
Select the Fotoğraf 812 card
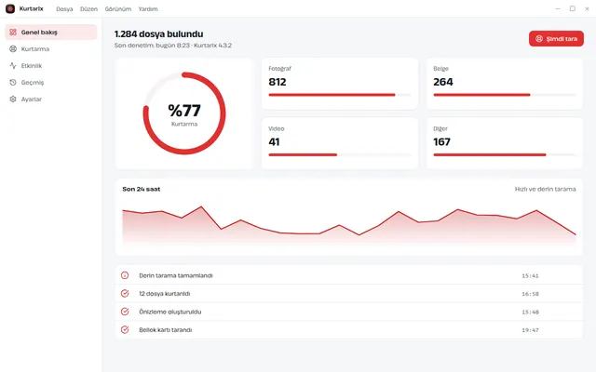[339, 84]
